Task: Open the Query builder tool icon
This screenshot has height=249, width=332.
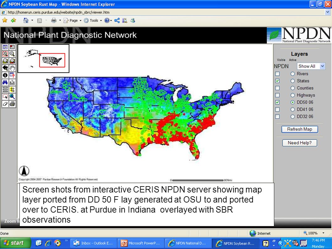Action: coord(13,75)
